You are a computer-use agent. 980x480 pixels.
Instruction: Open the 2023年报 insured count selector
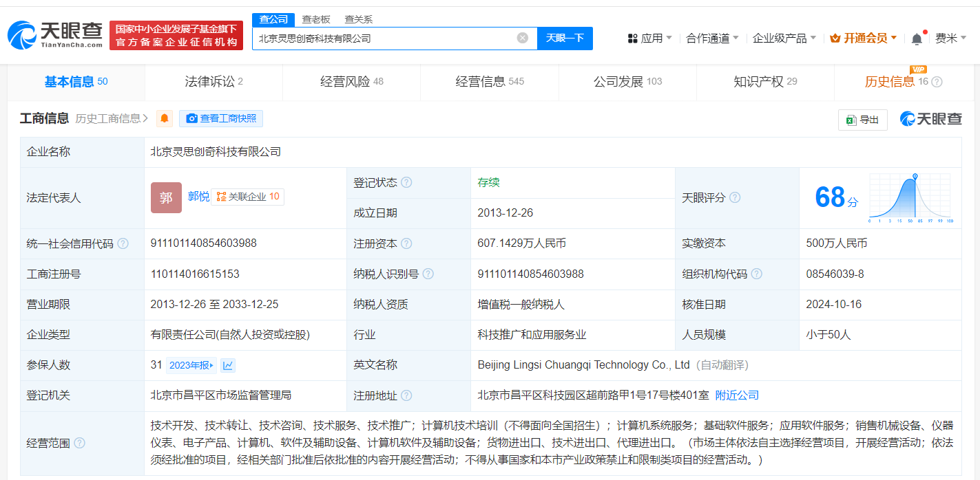pos(191,365)
